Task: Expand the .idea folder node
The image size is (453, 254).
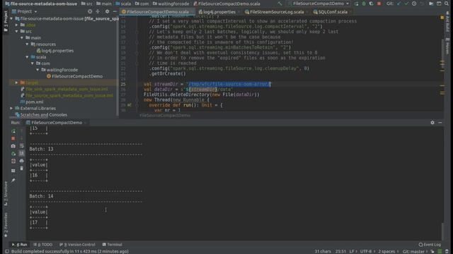Action: [16, 25]
